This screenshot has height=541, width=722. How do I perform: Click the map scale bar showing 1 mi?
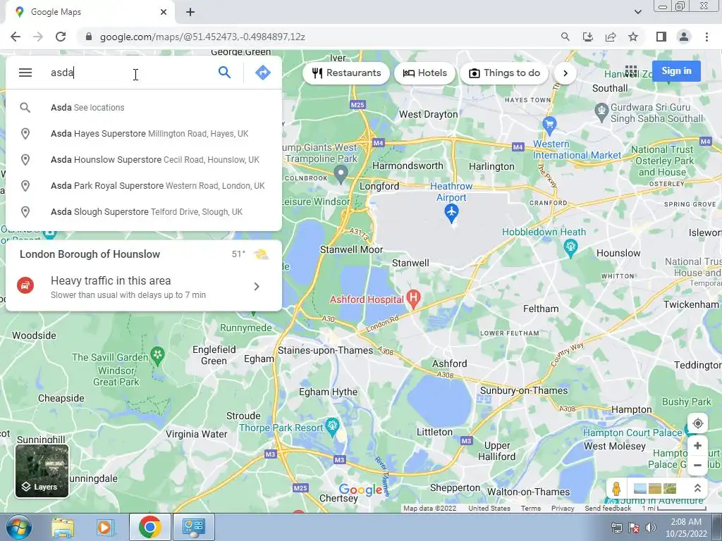click(674, 509)
